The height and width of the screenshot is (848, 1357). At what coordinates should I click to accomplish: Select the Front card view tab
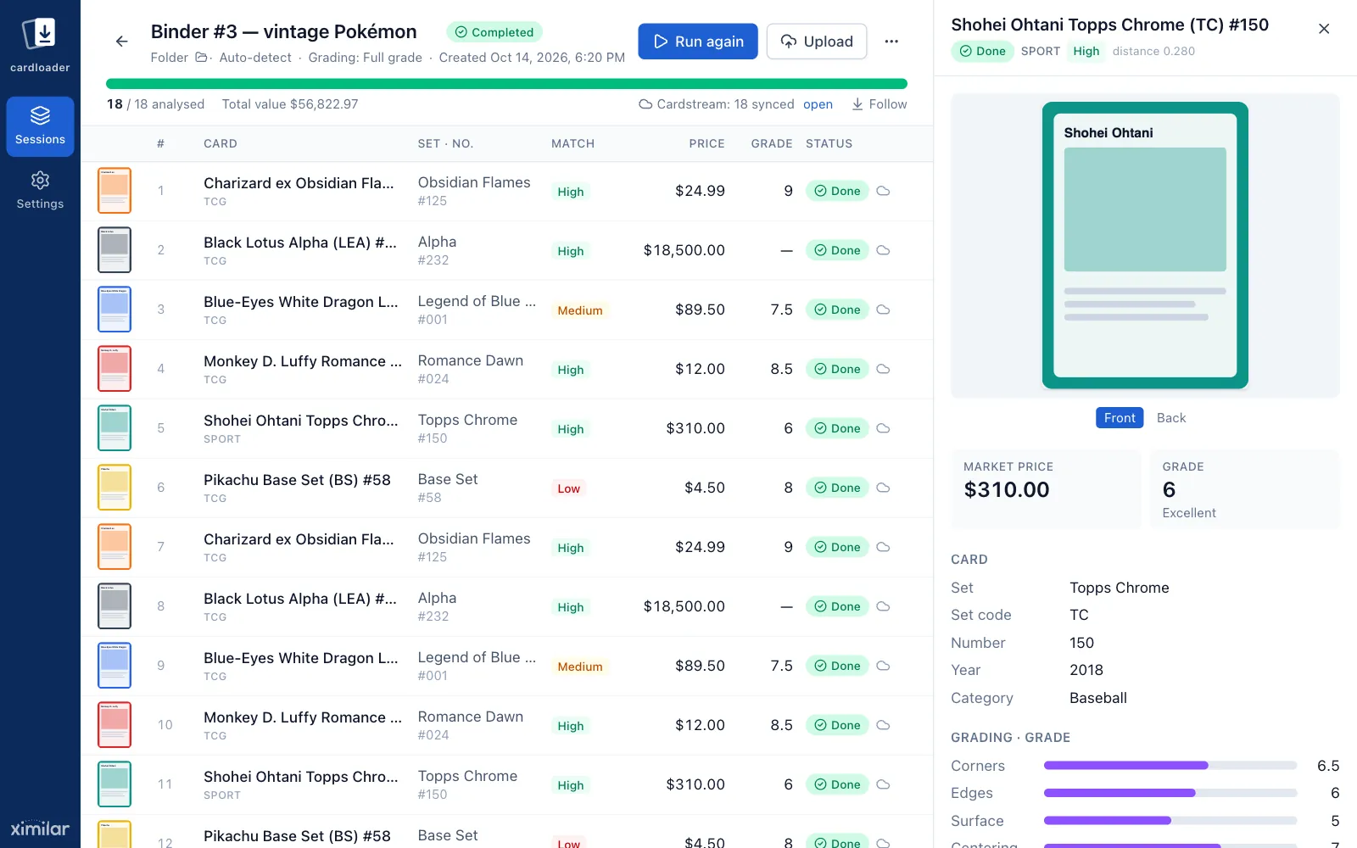(1120, 418)
